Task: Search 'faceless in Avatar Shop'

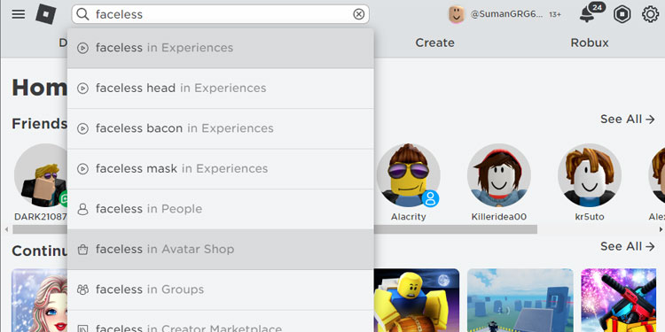Action: click(x=221, y=249)
